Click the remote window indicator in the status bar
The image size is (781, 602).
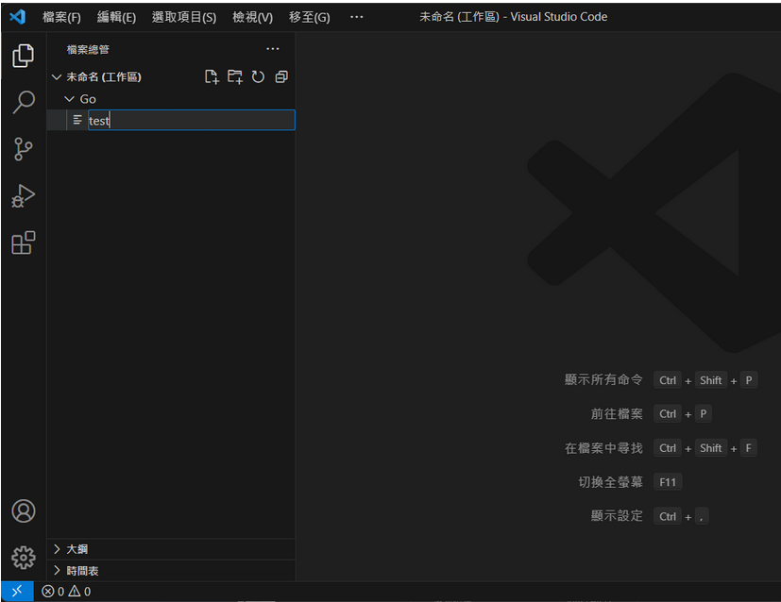[x=17, y=591]
